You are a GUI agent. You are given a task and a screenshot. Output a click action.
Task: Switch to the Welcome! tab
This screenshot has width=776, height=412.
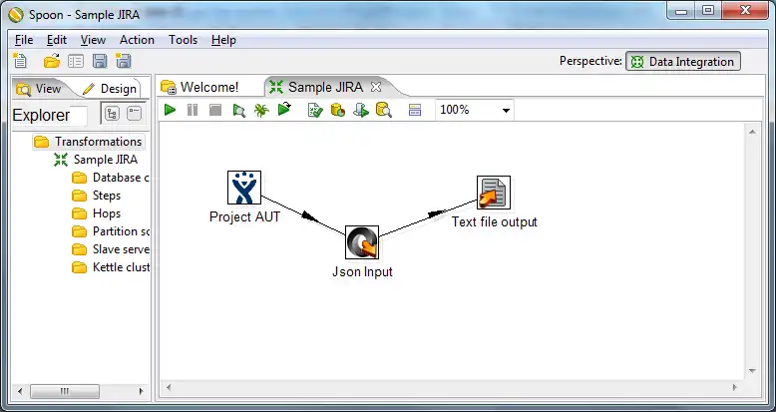199,87
